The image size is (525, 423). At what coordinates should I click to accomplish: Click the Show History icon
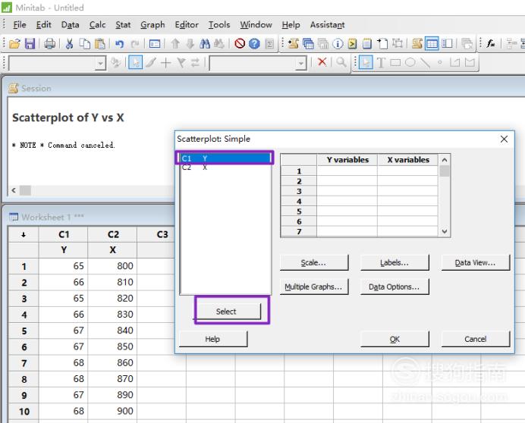tap(352, 43)
